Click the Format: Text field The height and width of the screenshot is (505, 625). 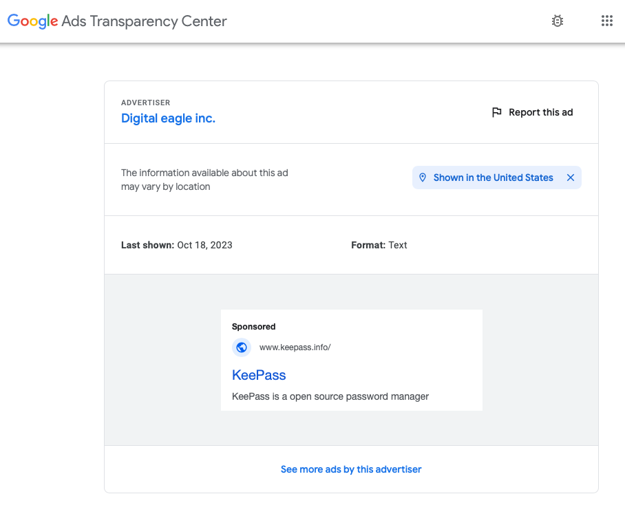[379, 245]
